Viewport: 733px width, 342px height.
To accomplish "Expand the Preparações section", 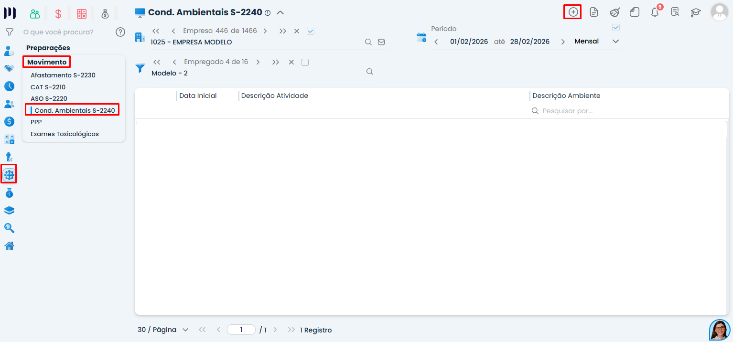I will pyautogui.click(x=48, y=48).
